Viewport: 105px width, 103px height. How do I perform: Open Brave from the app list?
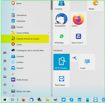pos(17,3)
